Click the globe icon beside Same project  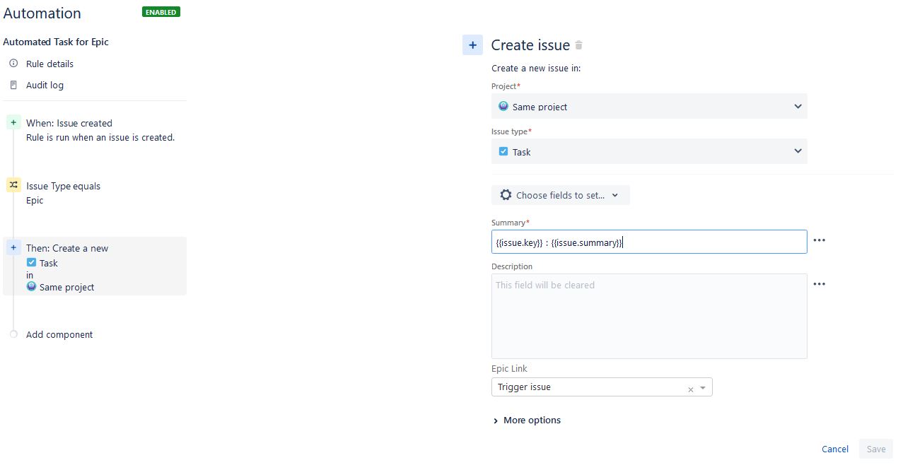pyautogui.click(x=503, y=106)
